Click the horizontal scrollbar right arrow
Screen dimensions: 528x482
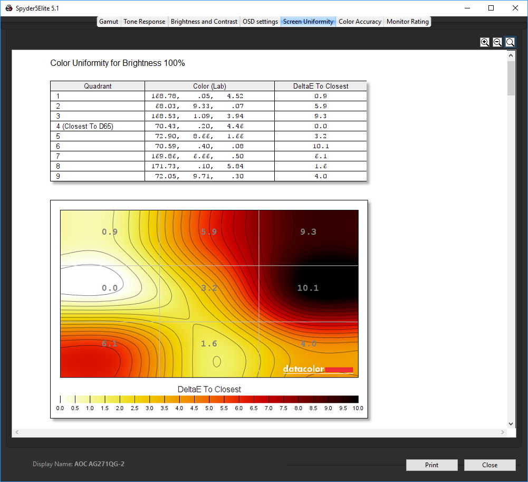point(502,432)
